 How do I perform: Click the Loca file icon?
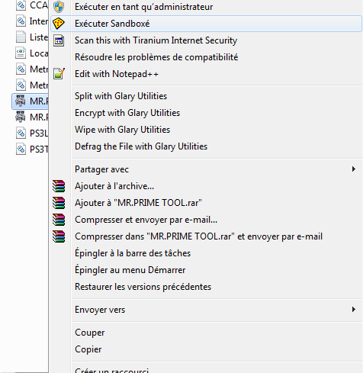pos(21,53)
